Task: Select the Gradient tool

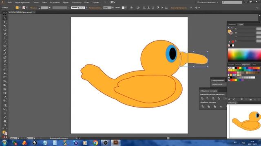Action: [x=5, y=93]
